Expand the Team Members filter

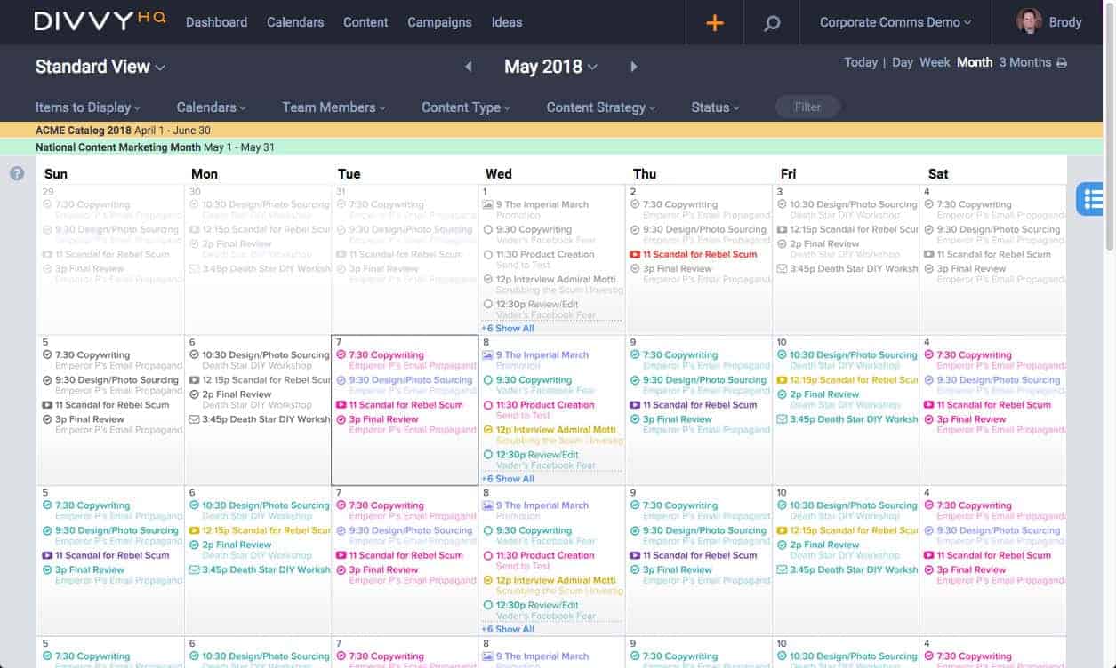coord(334,107)
